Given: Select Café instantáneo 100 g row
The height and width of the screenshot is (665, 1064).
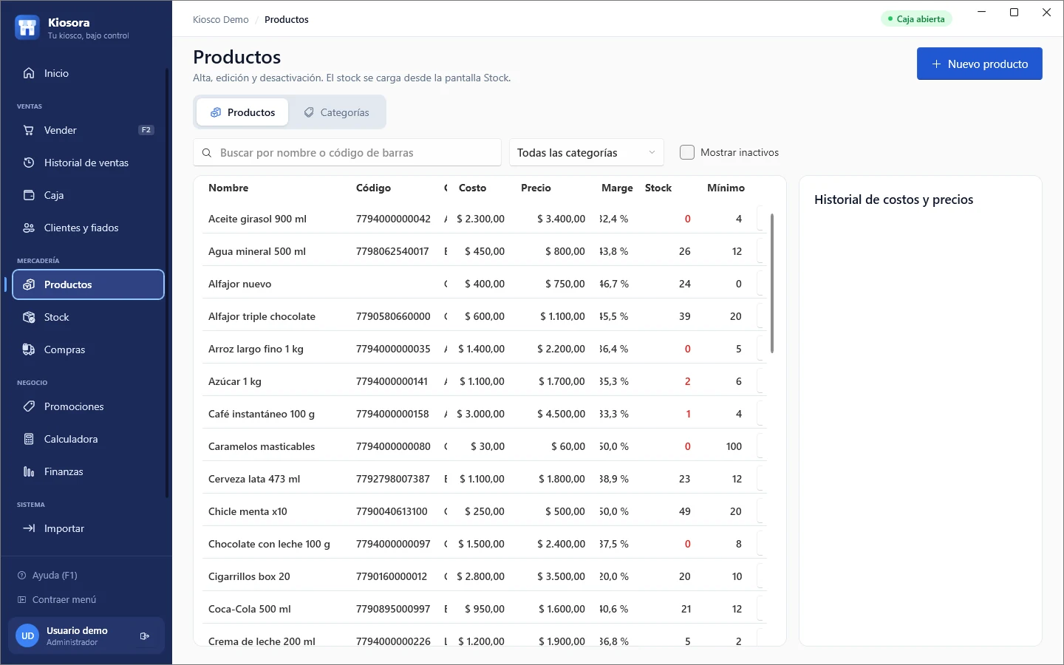Looking at the screenshot, I should tap(484, 414).
